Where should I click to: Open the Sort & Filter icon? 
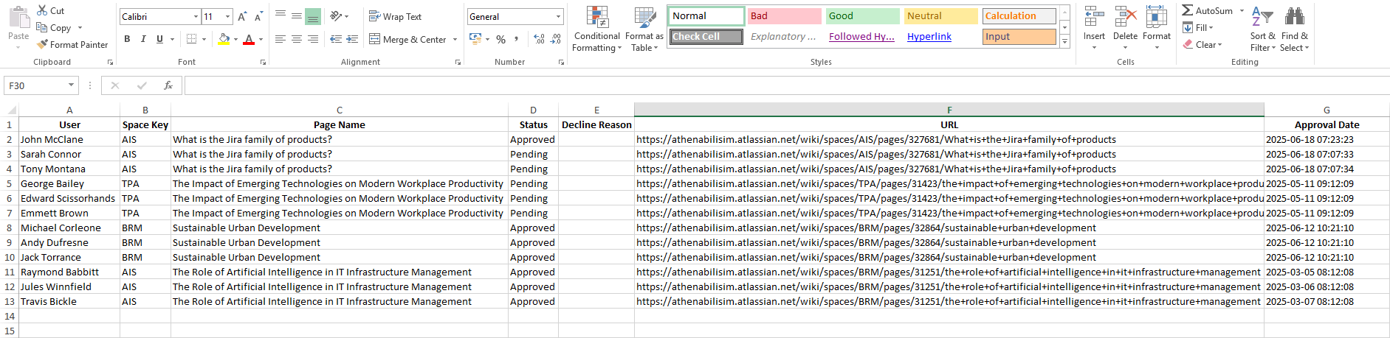[x=1262, y=16]
